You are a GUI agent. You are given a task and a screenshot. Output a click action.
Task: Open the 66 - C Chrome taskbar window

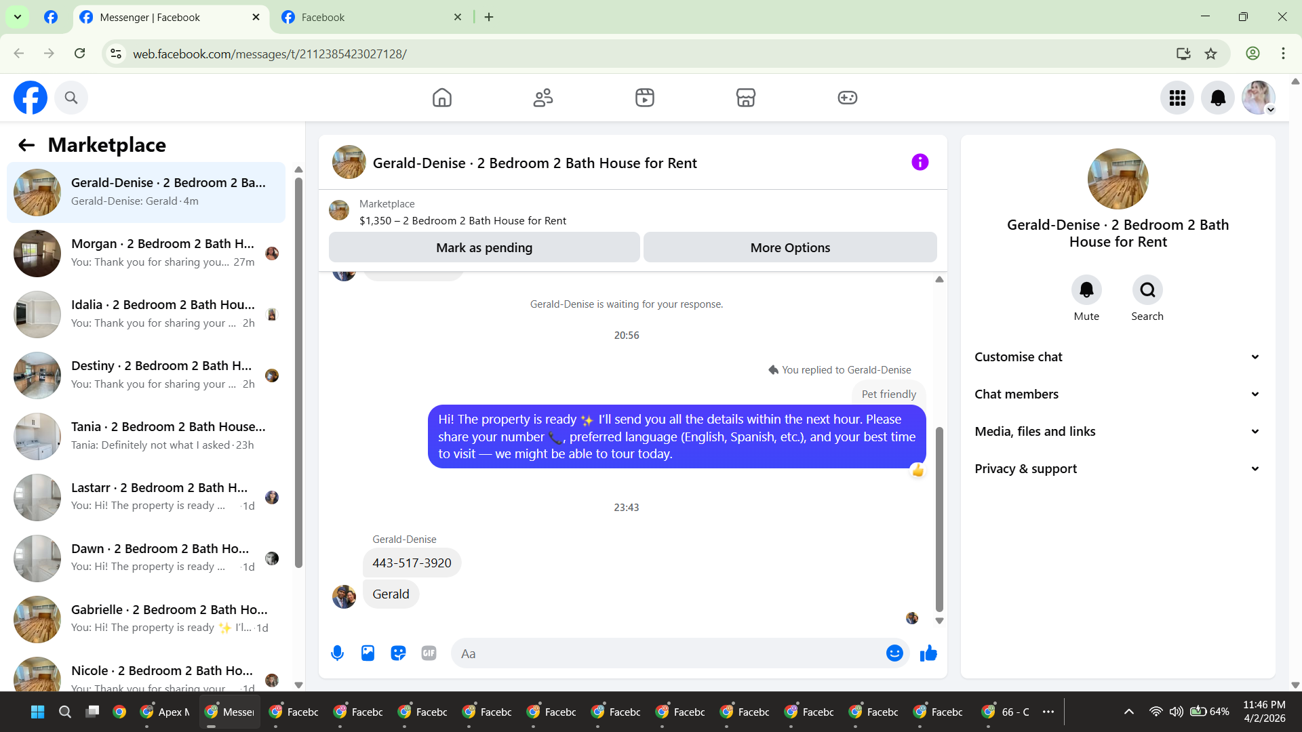point(1006,712)
